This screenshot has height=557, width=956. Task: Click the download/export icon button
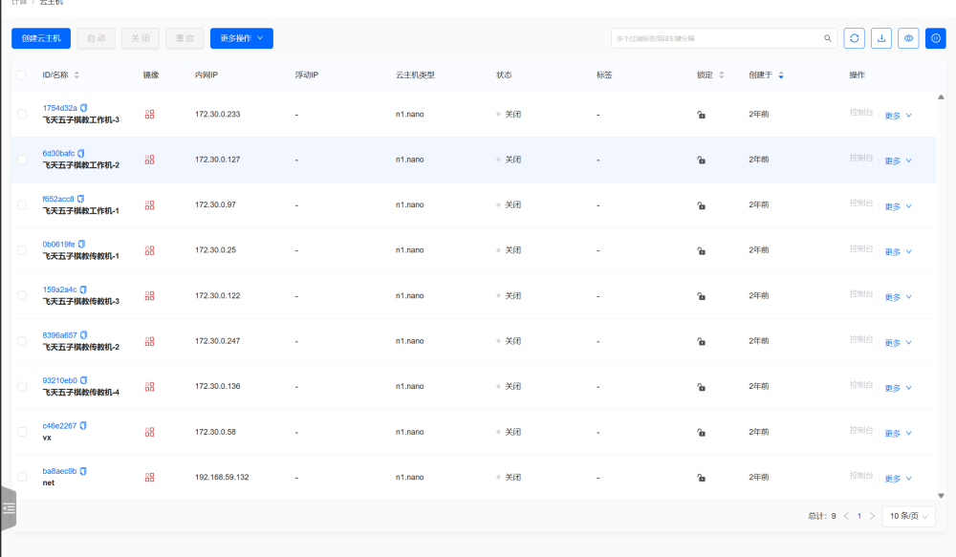click(x=881, y=38)
